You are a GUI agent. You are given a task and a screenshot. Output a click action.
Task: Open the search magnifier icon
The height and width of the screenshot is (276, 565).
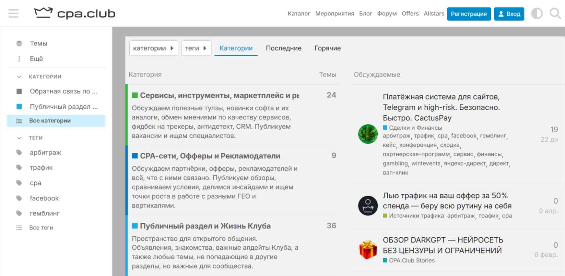point(555,14)
